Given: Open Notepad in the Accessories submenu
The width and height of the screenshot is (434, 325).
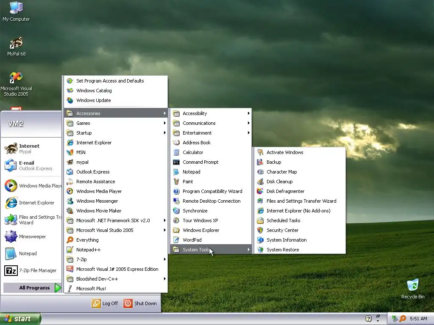Looking at the screenshot, I should pos(211,172).
